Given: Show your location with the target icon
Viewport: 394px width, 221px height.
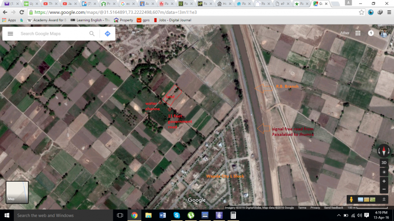Looking at the screenshot, I should pos(384,172).
